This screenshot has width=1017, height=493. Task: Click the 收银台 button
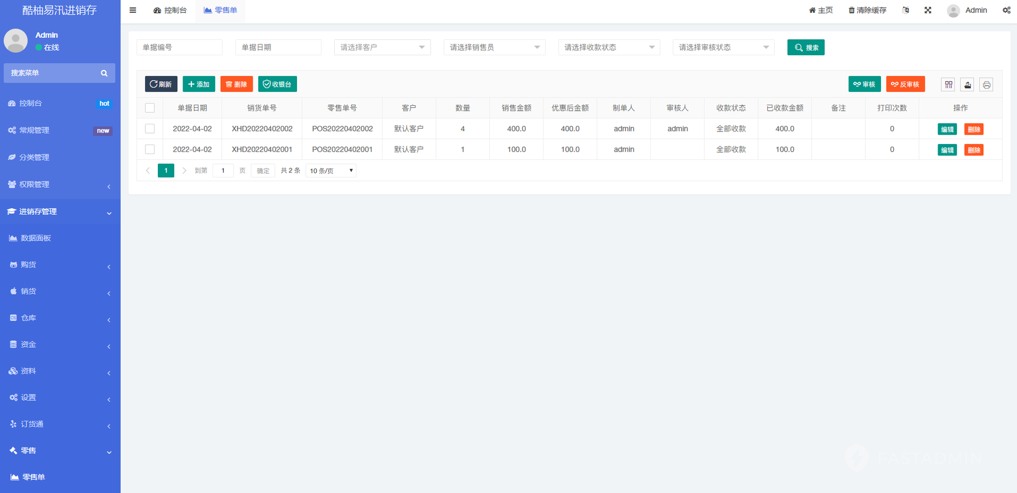pyautogui.click(x=277, y=84)
